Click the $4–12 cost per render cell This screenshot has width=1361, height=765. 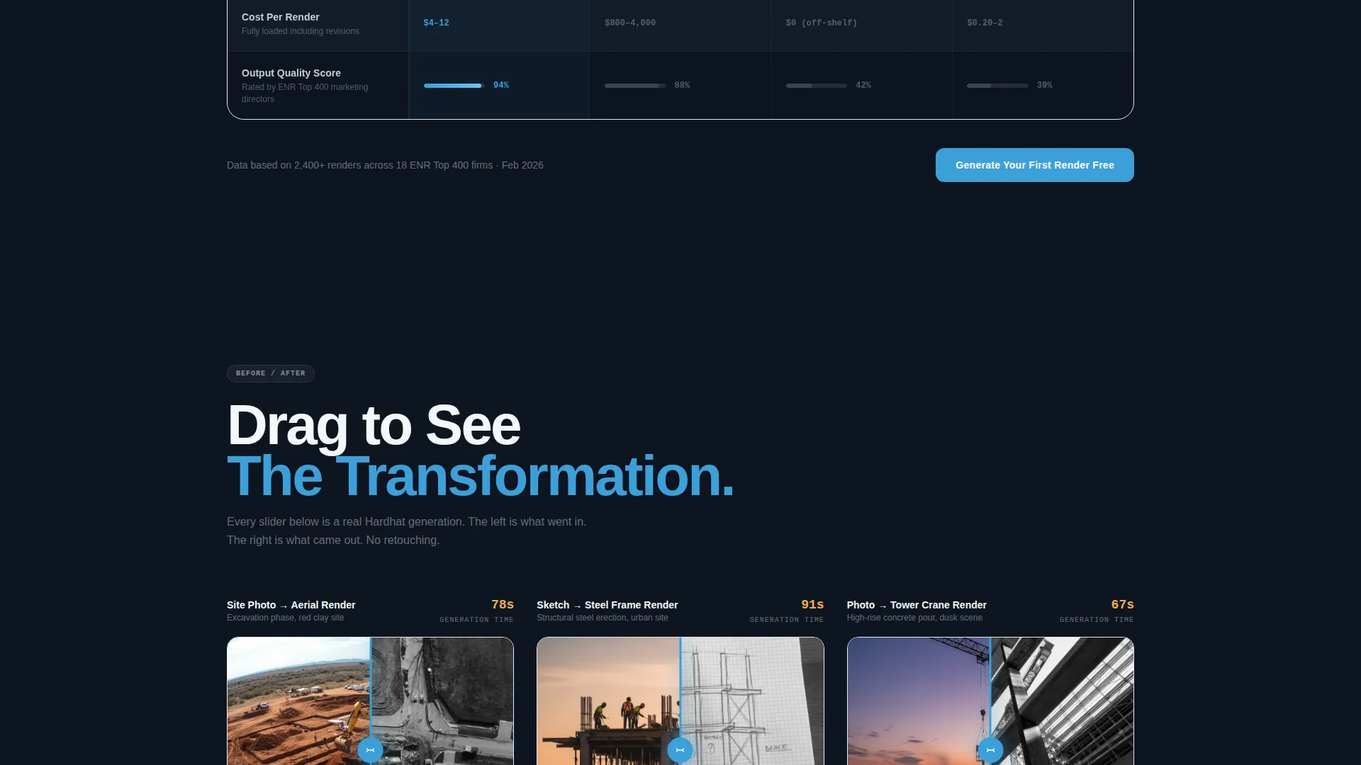[x=500, y=23]
